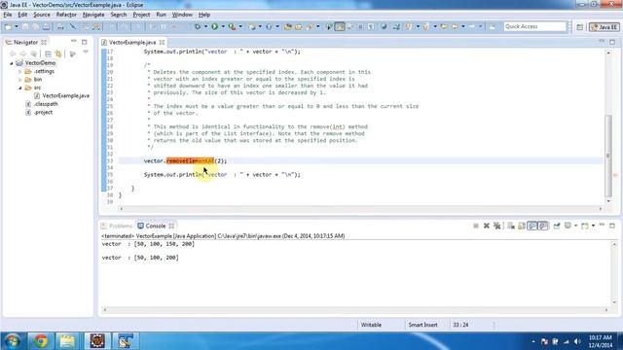Collapse the src folder
The height and width of the screenshot is (350, 623).
(19, 87)
